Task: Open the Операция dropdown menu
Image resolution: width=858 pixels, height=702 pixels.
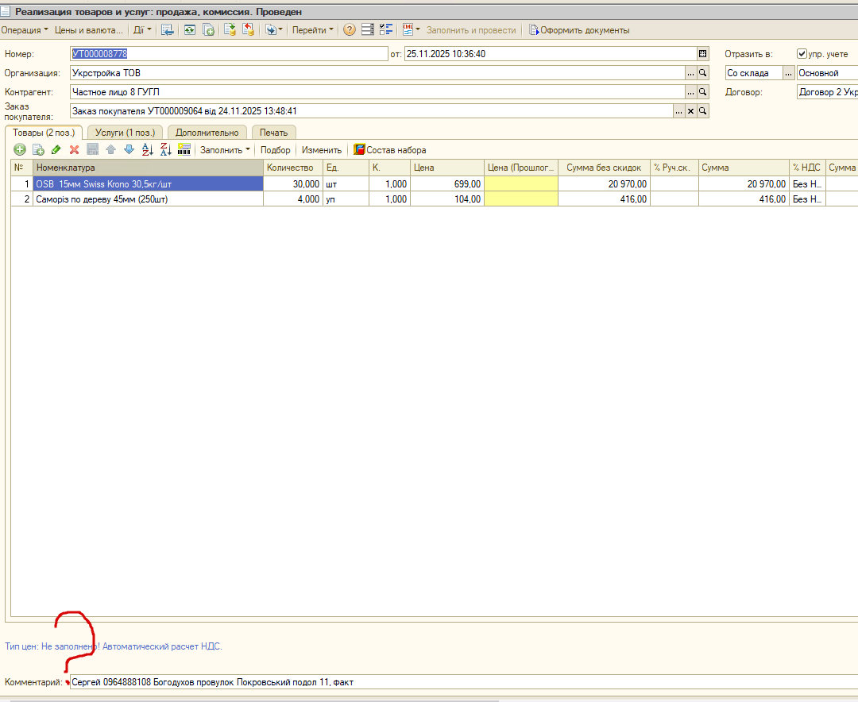Action: pos(25,30)
